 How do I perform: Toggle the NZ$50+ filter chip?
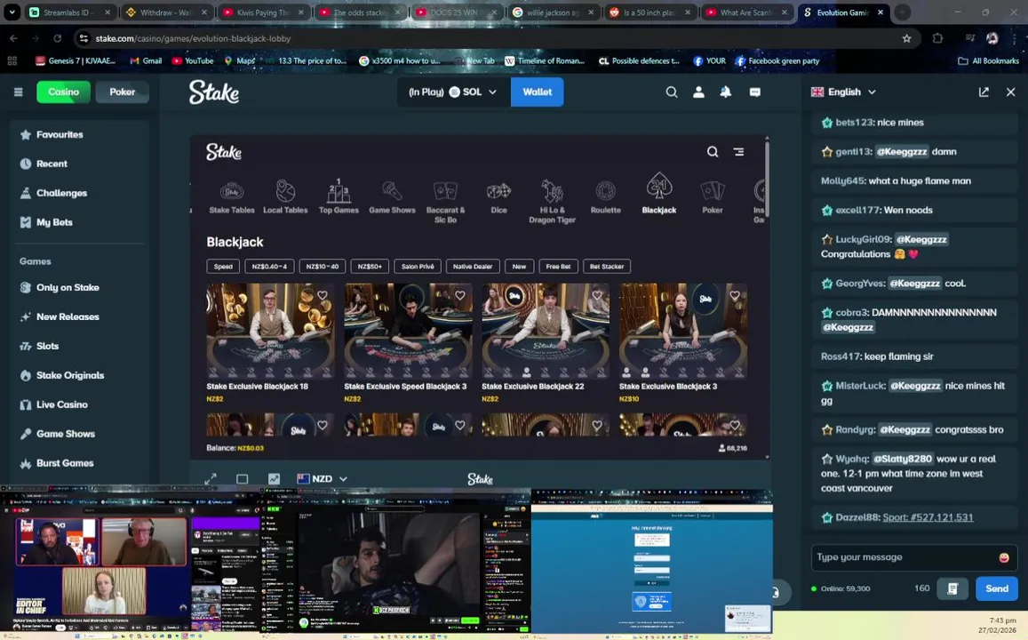tap(370, 267)
